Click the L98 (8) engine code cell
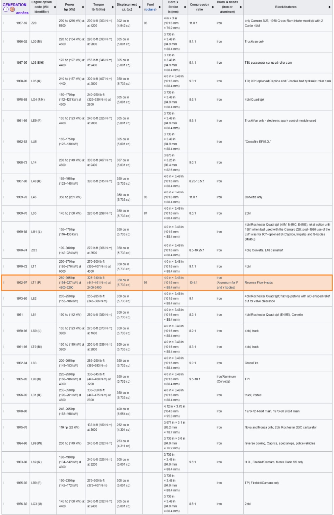The image size is (334, 515). [x=36, y=379]
